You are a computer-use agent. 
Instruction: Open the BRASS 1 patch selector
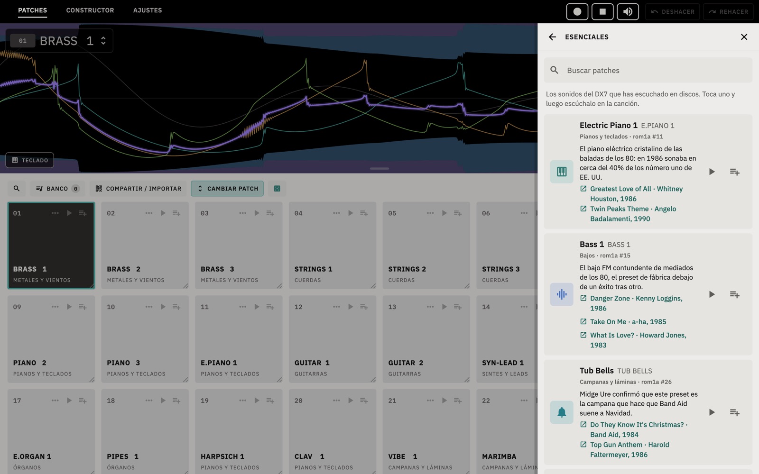[59, 41]
